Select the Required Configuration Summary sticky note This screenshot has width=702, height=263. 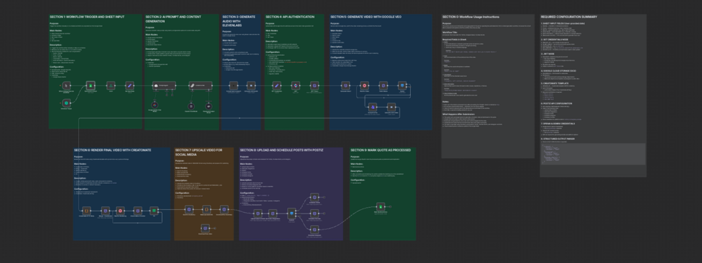[x=593, y=96]
